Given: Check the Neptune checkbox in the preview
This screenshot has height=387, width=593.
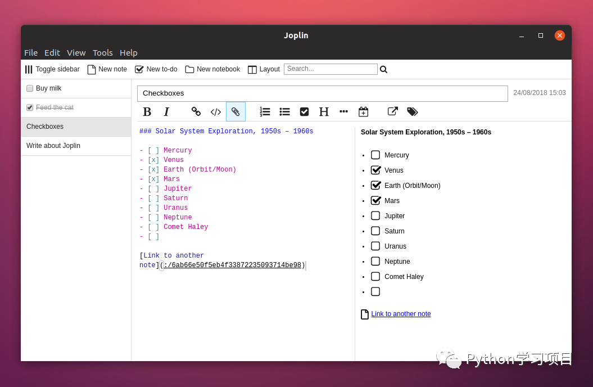Looking at the screenshot, I should [375, 261].
